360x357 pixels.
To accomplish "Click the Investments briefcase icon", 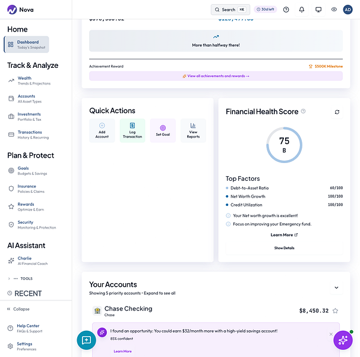I will pos(11,117).
